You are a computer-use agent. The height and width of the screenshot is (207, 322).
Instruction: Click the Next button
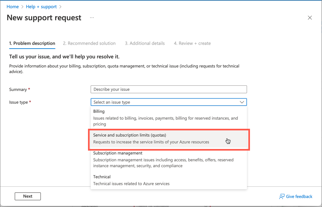[x=28, y=196]
